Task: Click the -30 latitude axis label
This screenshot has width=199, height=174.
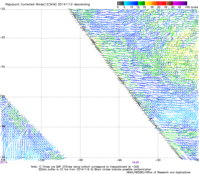Action: (2, 157)
